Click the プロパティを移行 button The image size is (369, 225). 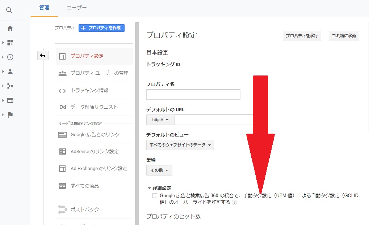click(302, 36)
